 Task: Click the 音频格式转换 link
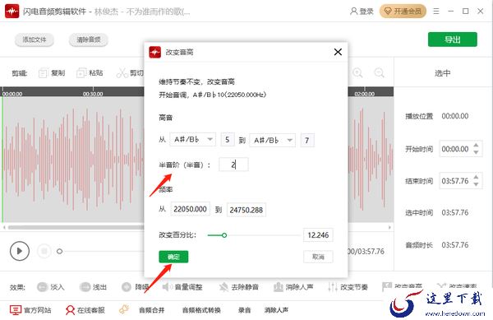[201, 310]
